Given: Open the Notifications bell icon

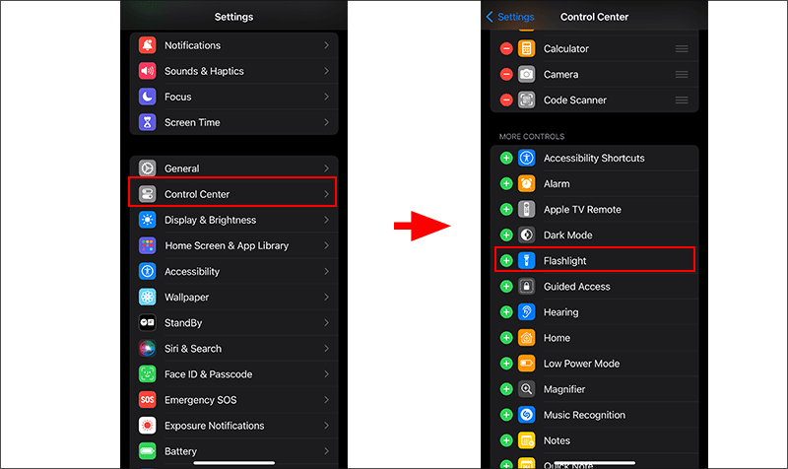Looking at the screenshot, I should [147, 45].
